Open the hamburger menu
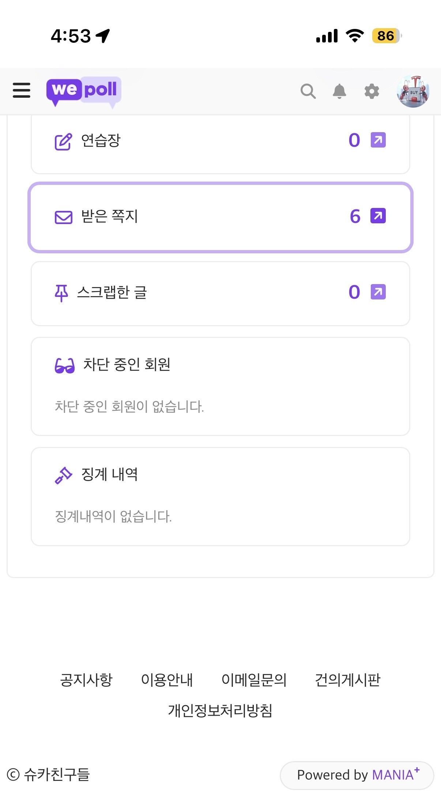The height and width of the screenshot is (801, 441). (x=22, y=90)
